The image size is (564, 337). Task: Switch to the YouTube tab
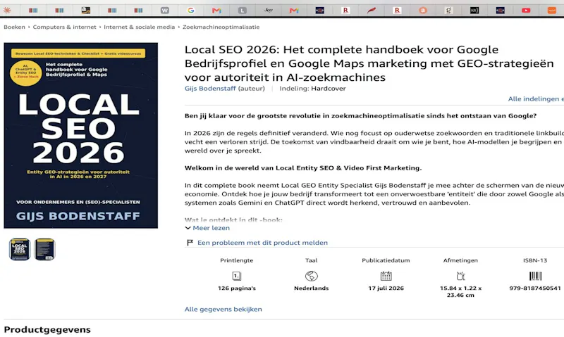[x=526, y=11]
